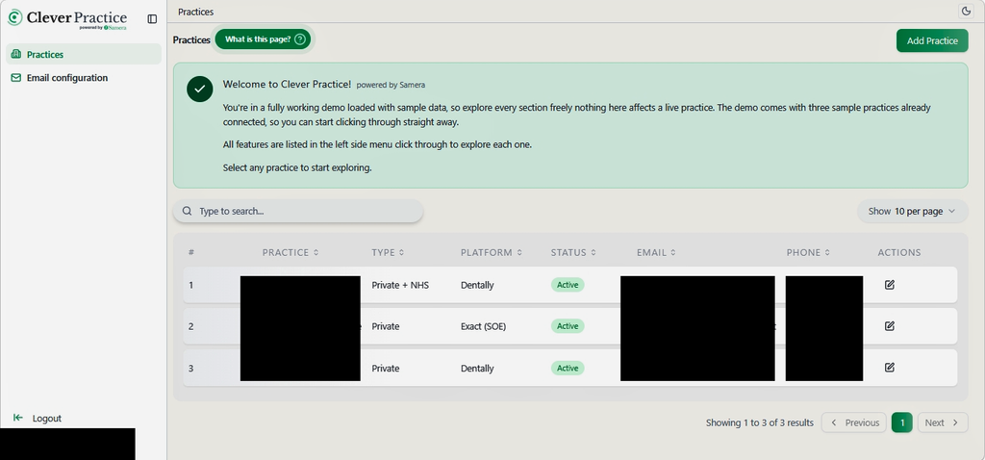Click the Previous page button
985x460 pixels.
click(x=854, y=422)
